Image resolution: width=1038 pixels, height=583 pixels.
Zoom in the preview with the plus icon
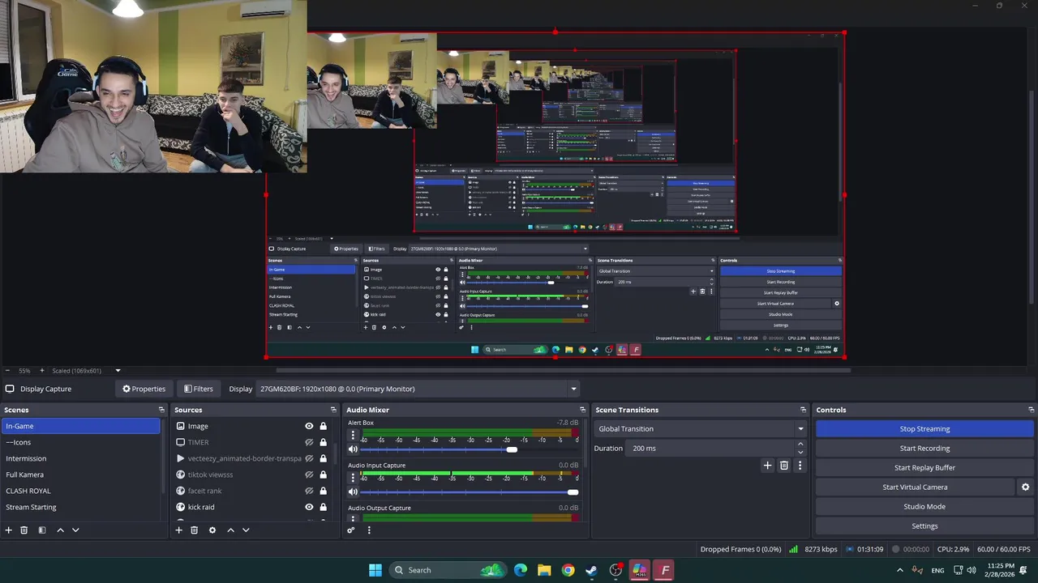pos(42,371)
